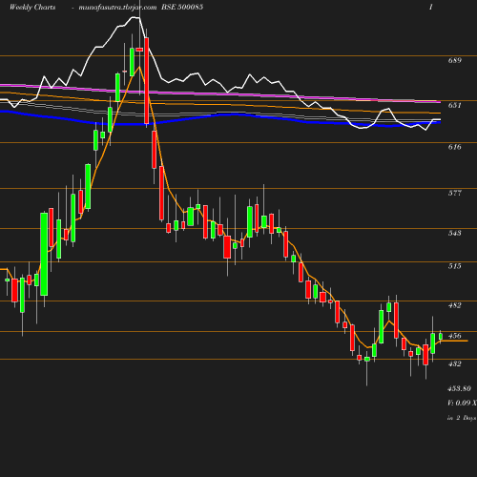Select the 616 price axis label
This screenshot has width=477, height=477.
pos(454,147)
